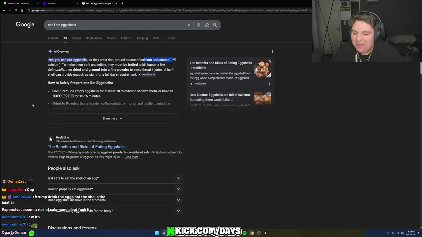Click Read more on Healthline snippet
This screenshot has height=237, width=422.
[x=131, y=157]
